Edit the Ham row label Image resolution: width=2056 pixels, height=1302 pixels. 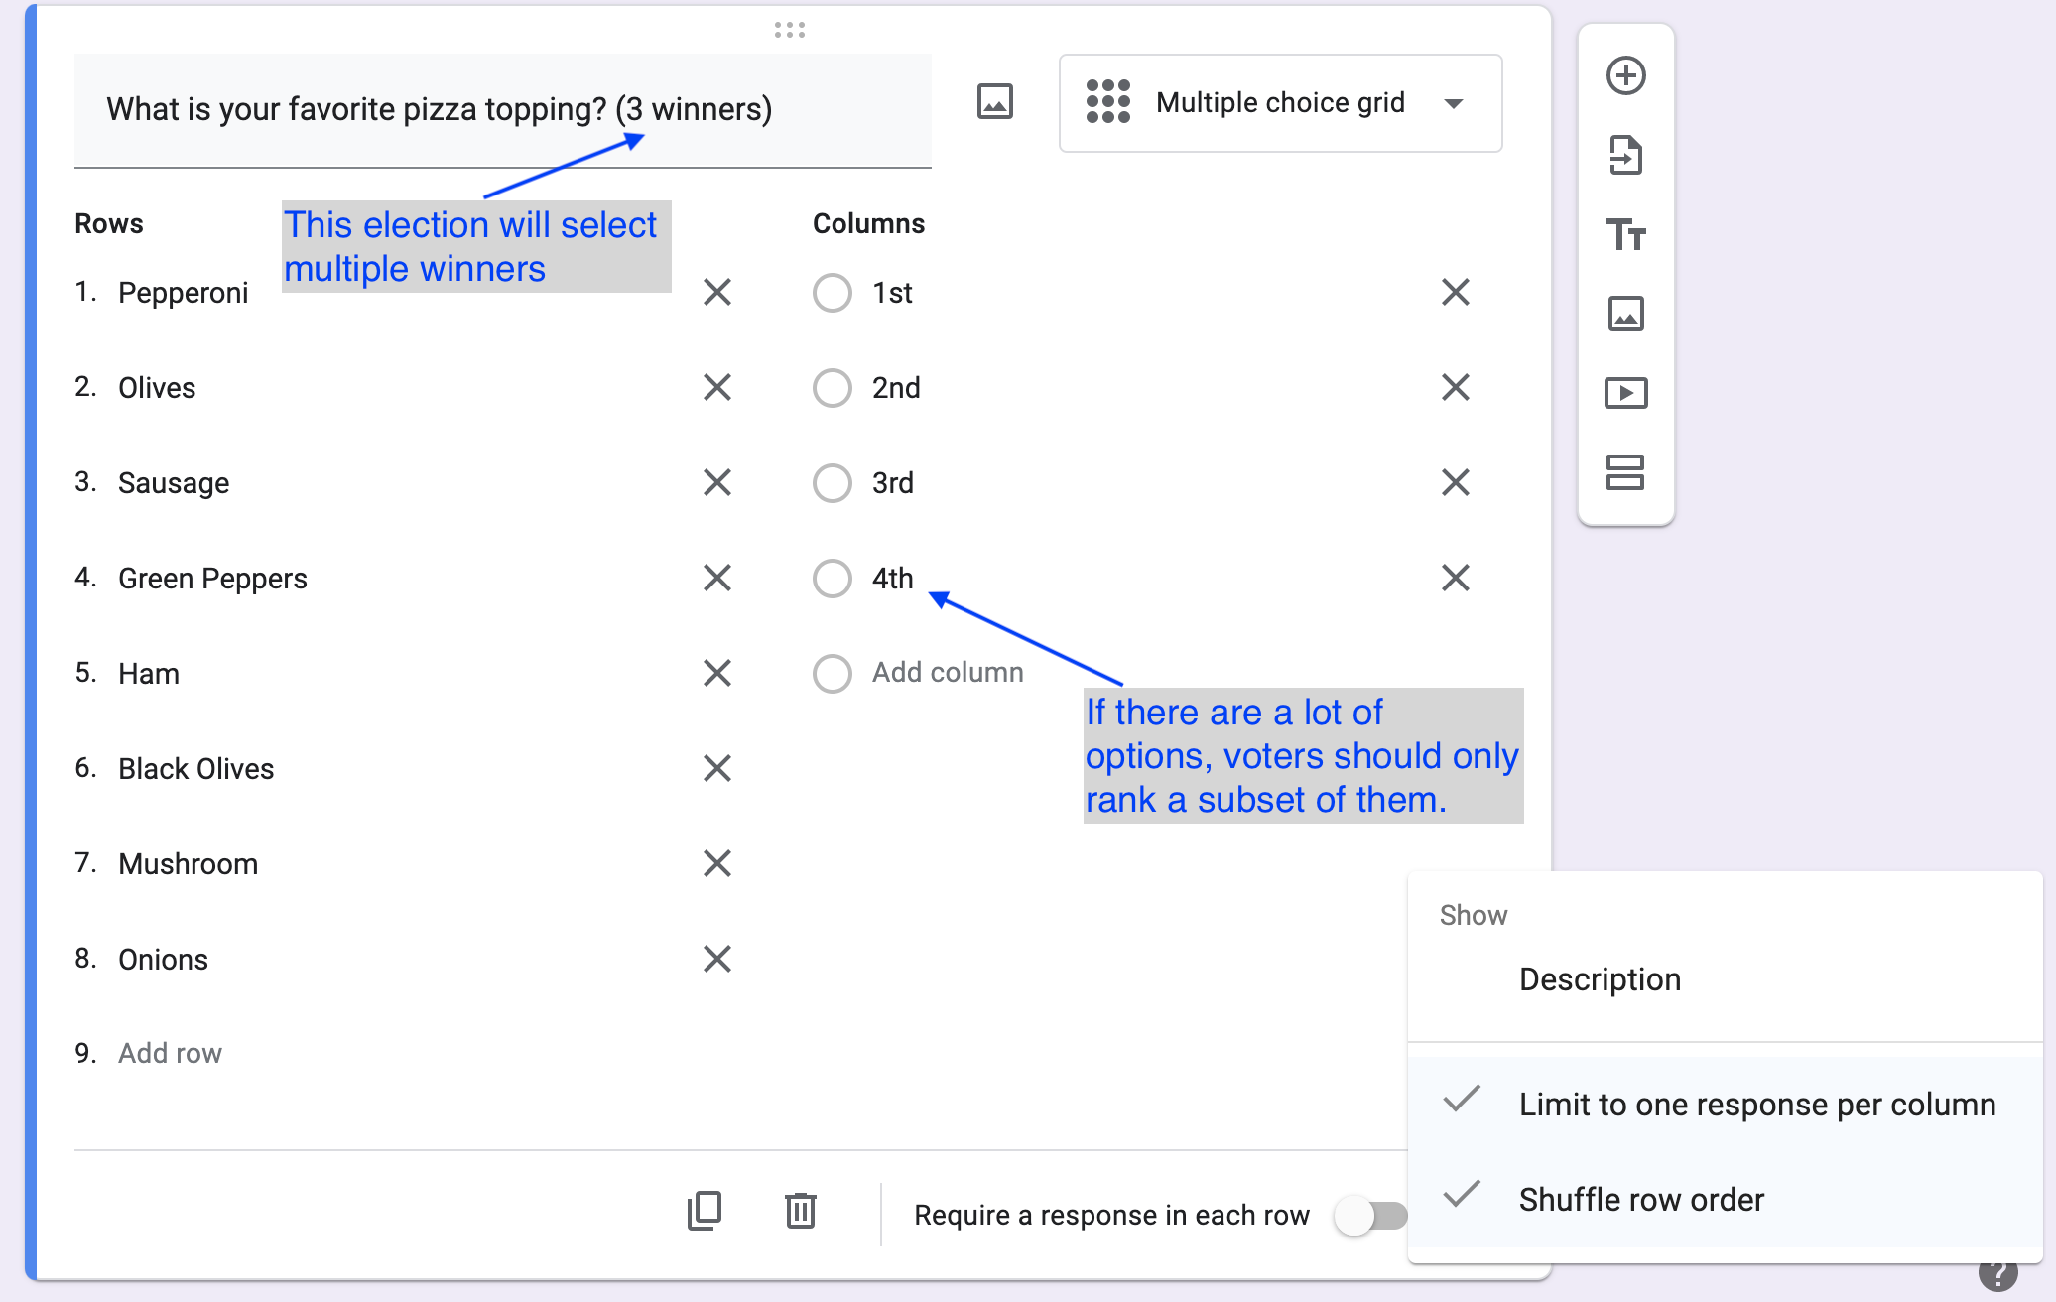point(149,674)
